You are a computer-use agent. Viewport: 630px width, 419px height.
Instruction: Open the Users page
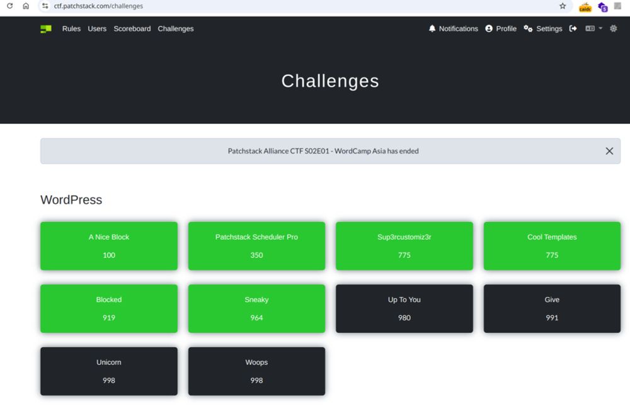(97, 29)
